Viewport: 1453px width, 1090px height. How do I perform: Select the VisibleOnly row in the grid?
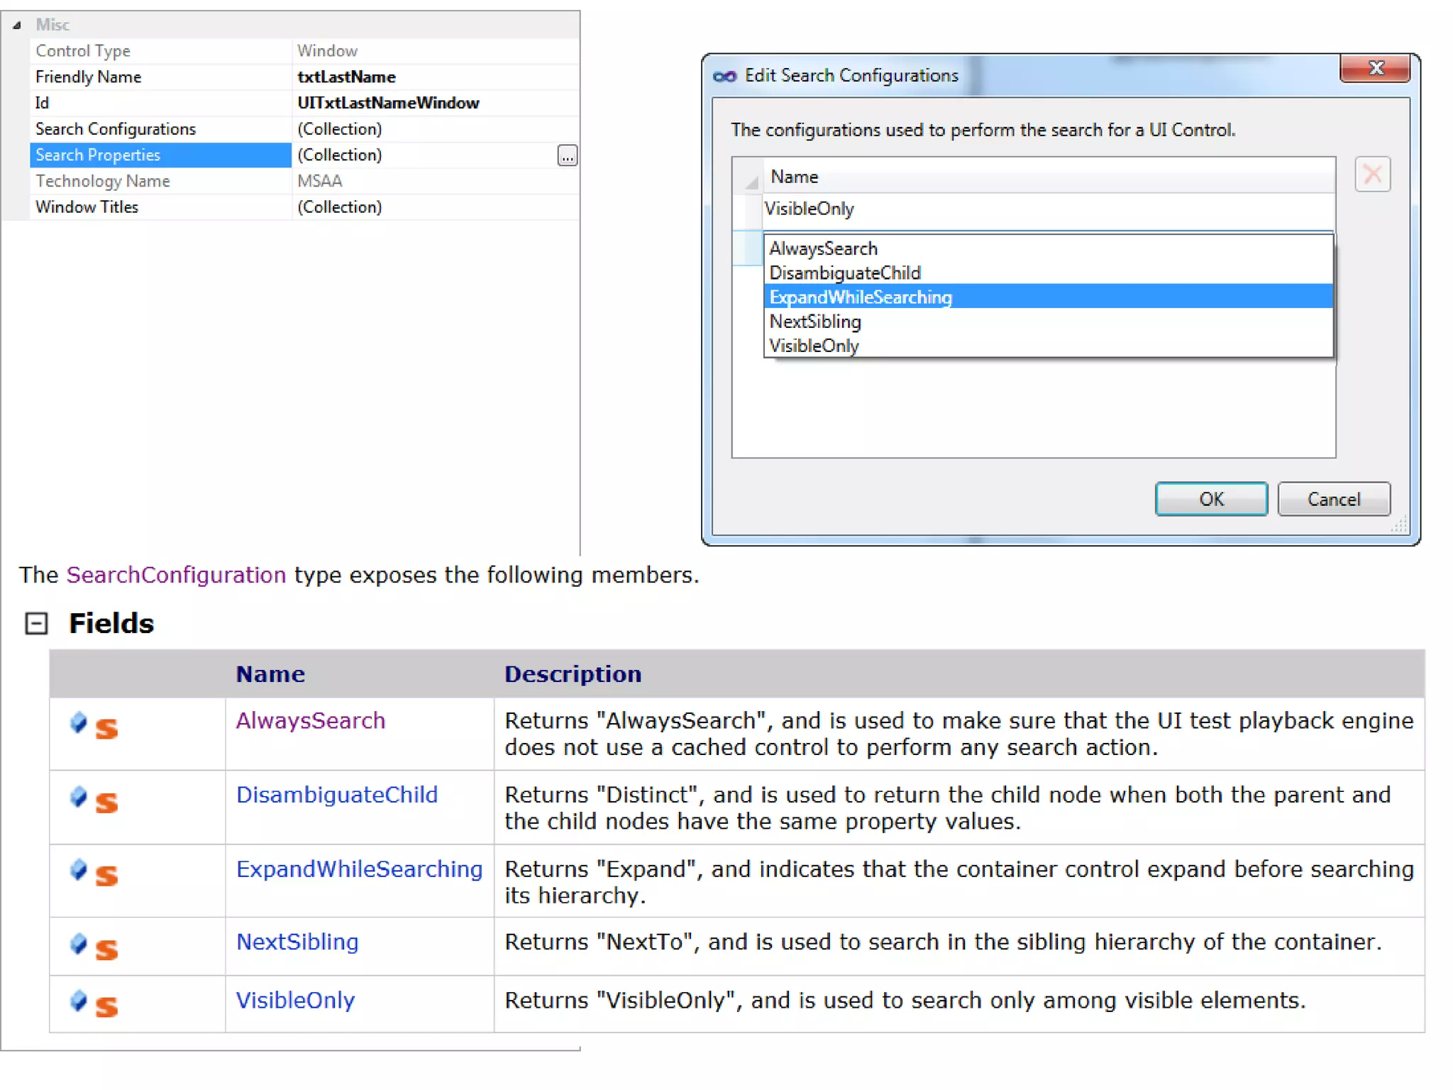pos(809,209)
